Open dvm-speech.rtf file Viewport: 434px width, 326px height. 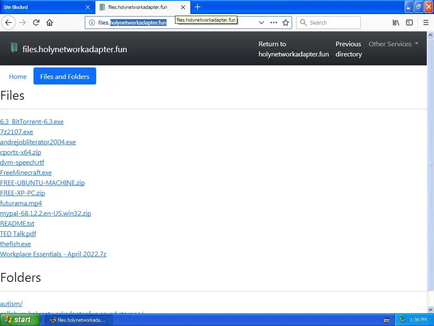click(x=22, y=163)
